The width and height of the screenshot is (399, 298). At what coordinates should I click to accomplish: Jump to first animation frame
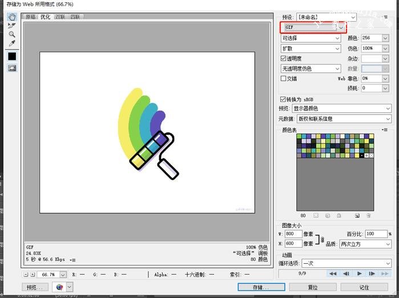332,273
